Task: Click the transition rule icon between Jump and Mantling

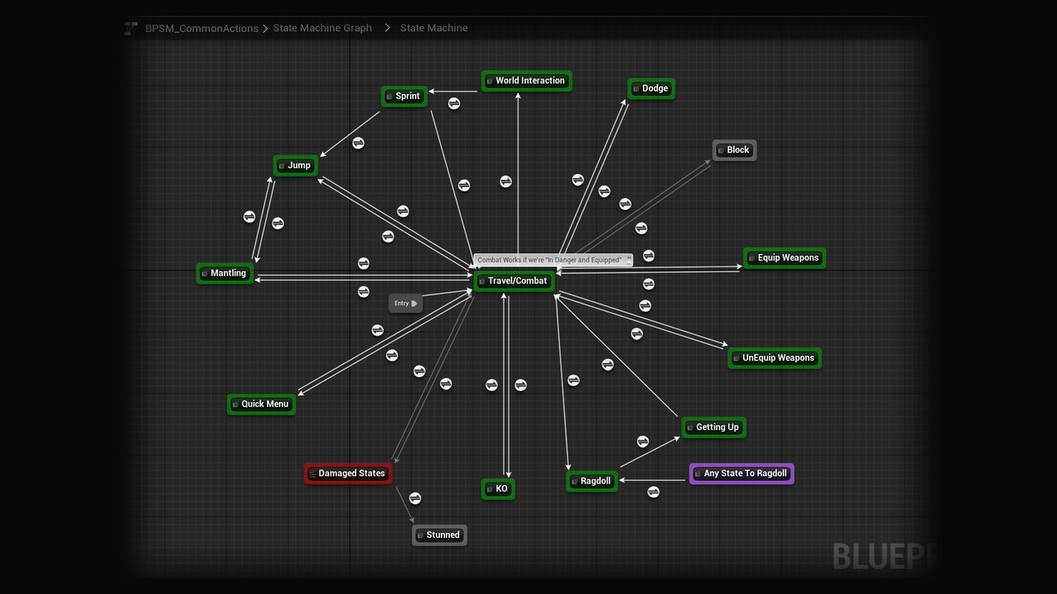Action: [x=249, y=216]
